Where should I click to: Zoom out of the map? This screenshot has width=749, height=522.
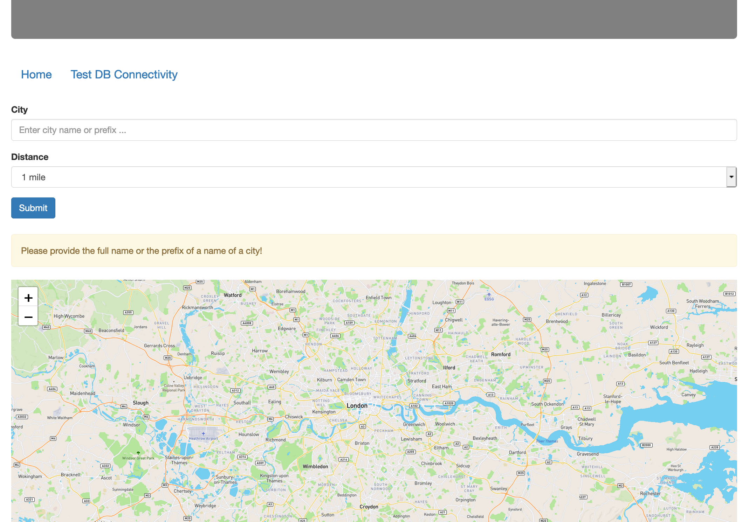pos(28,317)
